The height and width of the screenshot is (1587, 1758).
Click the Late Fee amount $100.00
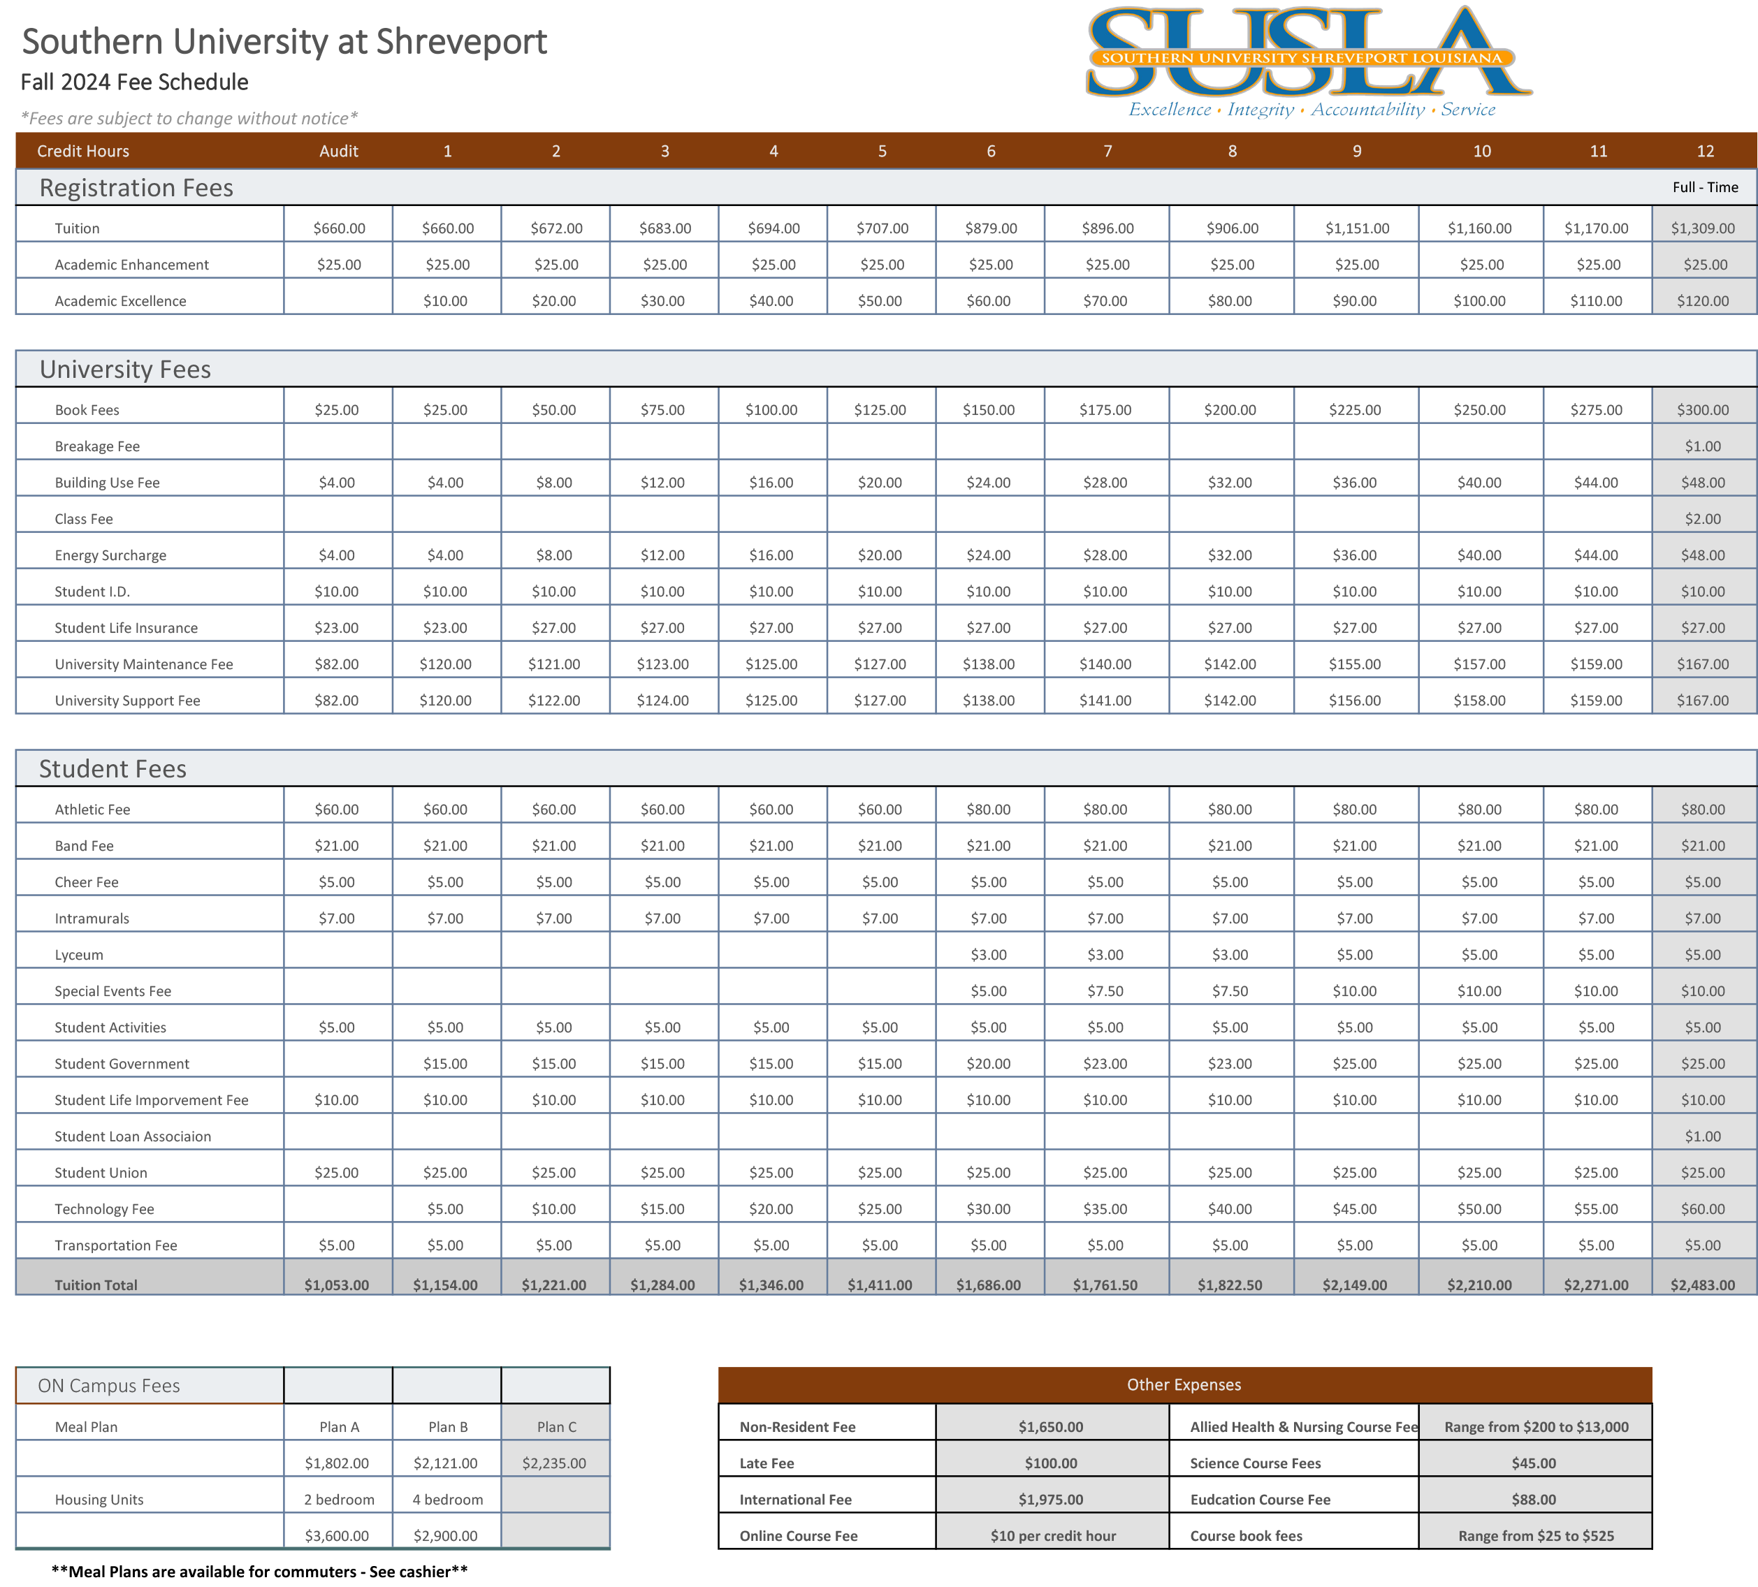1052,1463
